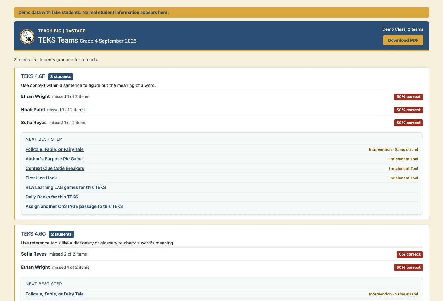The width and height of the screenshot is (443, 301).
Task: Open Folktale, Fable, or Fairy Tale under TEKS 4.6F
Action: pyautogui.click(x=54, y=149)
